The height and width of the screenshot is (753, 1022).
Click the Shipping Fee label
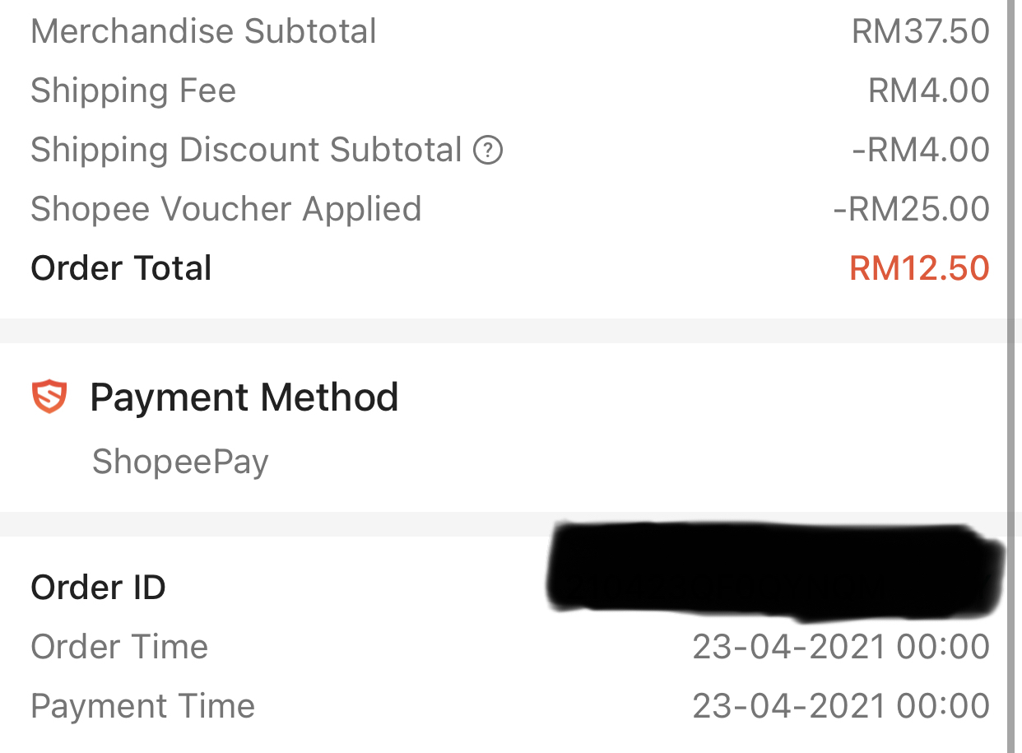[x=133, y=91]
